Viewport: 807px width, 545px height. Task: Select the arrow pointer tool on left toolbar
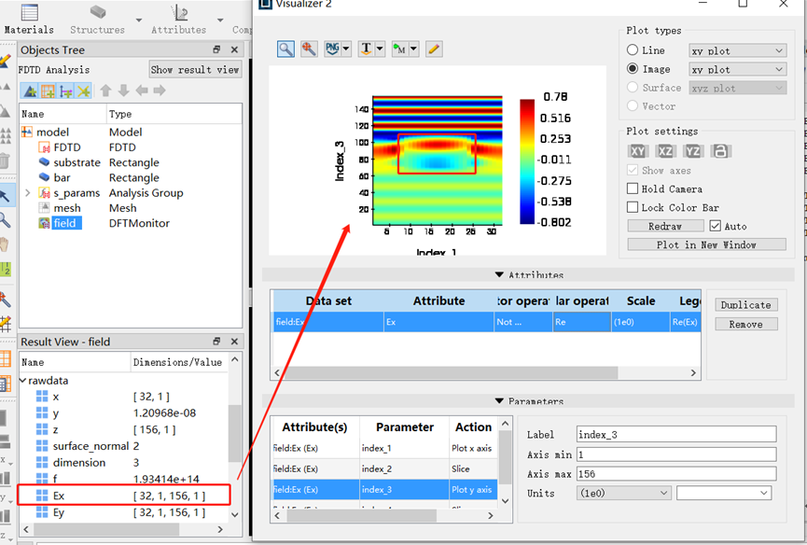pos(5,196)
